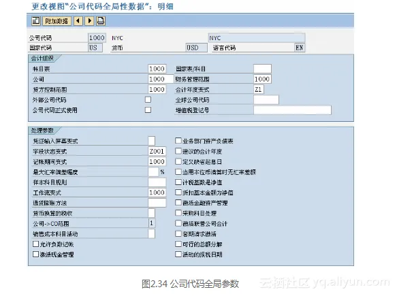Tick 活动的报表日期 checkbox
The height and width of the screenshot is (296, 397).
(x=178, y=254)
